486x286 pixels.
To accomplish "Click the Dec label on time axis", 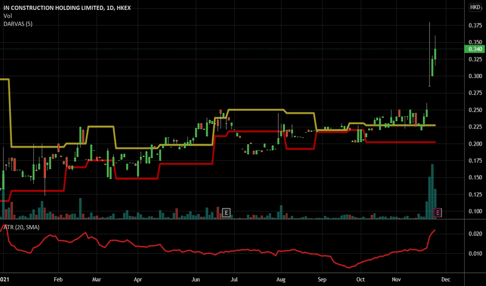I will pyautogui.click(x=446, y=280).
